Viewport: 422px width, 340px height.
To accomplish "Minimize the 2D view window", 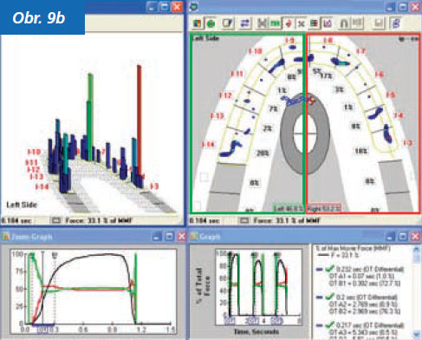I will pos(390,7).
